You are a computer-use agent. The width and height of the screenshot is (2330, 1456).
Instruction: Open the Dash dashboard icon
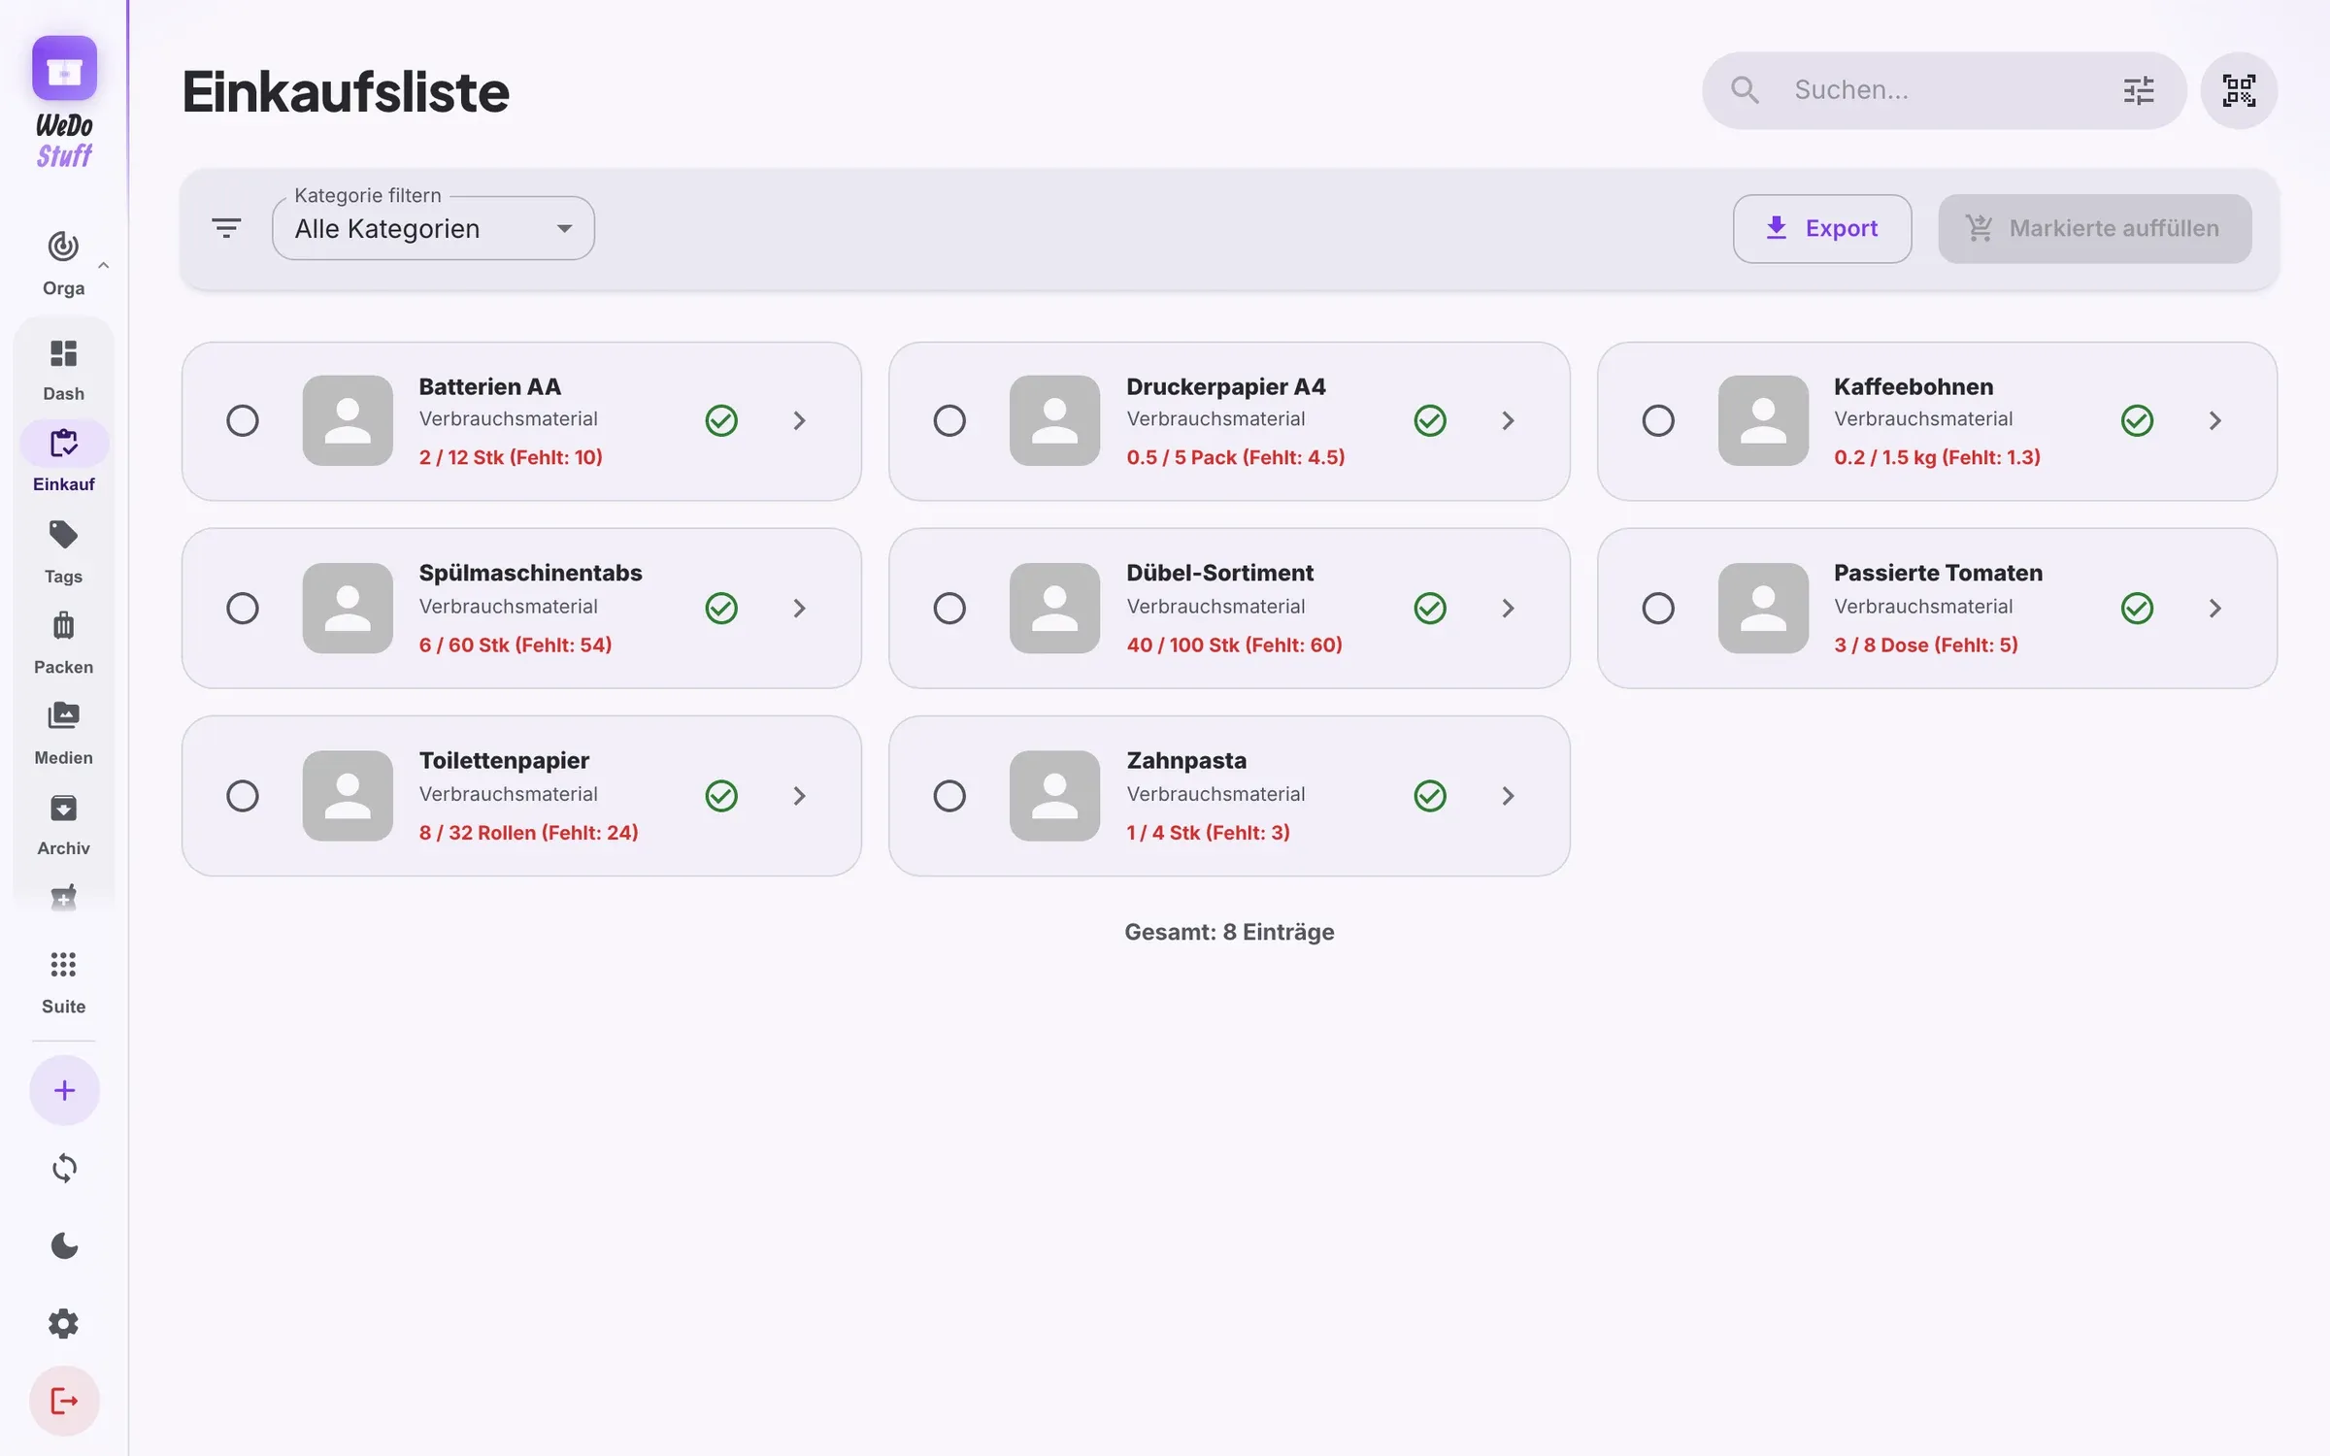point(63,353)
